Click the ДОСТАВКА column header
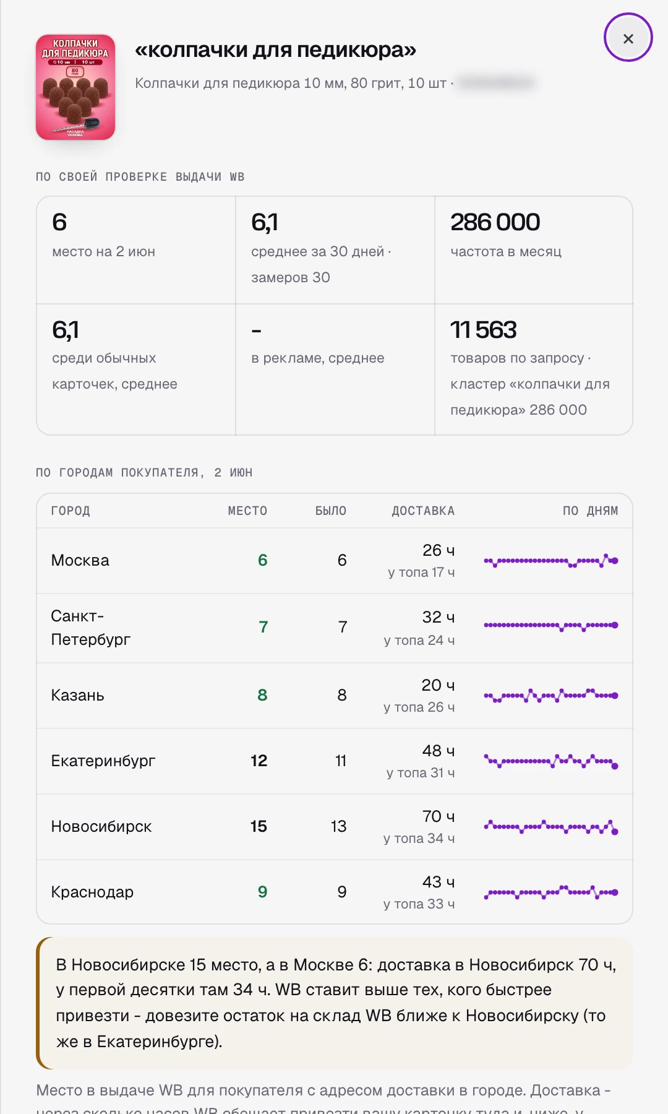668x1114 pixels. pos(423,511)
